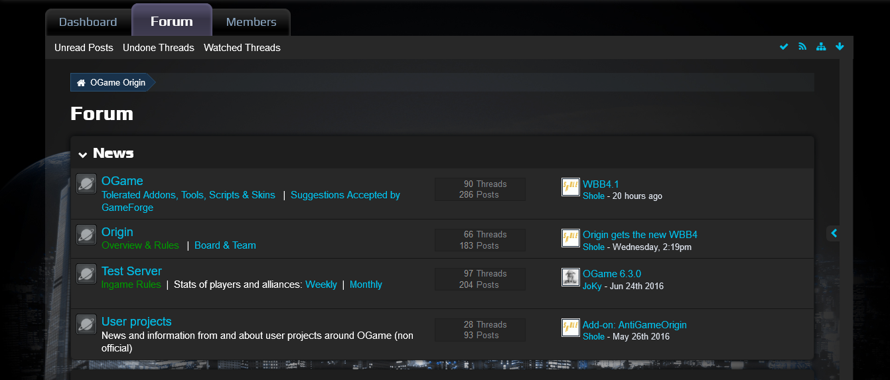Open the Monthly stats link
The image size is (890, 380).
point(366,285)
